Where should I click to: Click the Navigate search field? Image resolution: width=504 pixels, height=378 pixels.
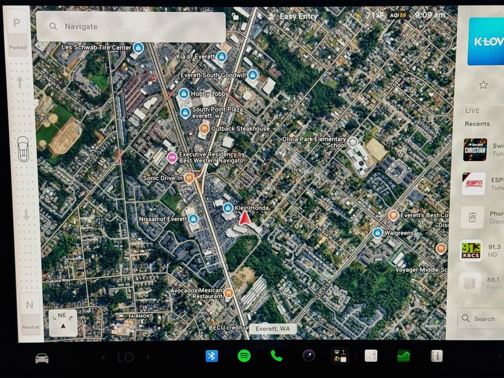(131, 27)
